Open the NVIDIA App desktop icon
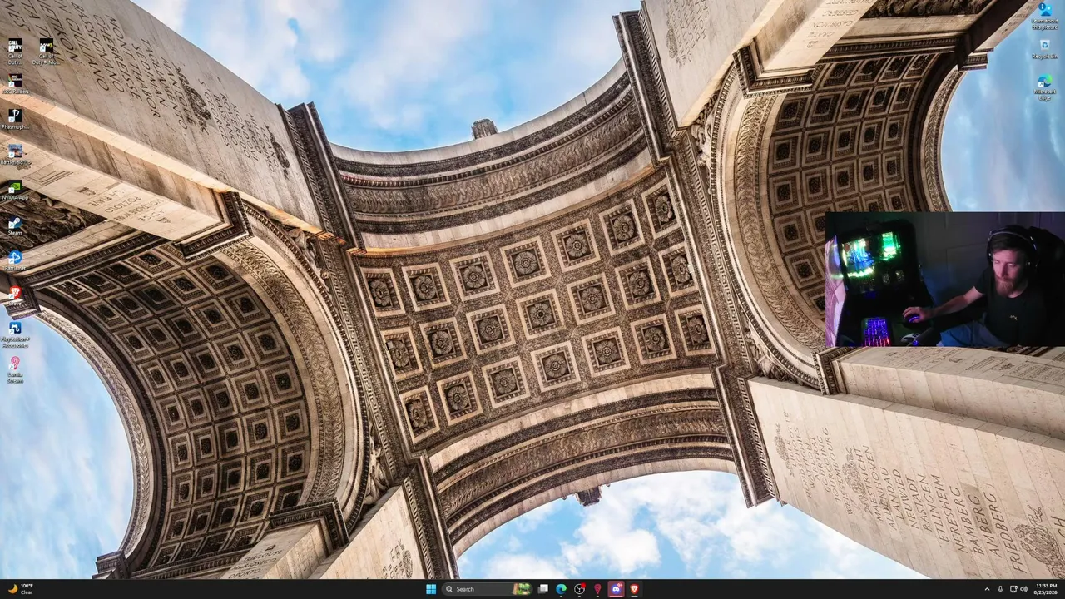1065x599 pixels. coord(15,191)
